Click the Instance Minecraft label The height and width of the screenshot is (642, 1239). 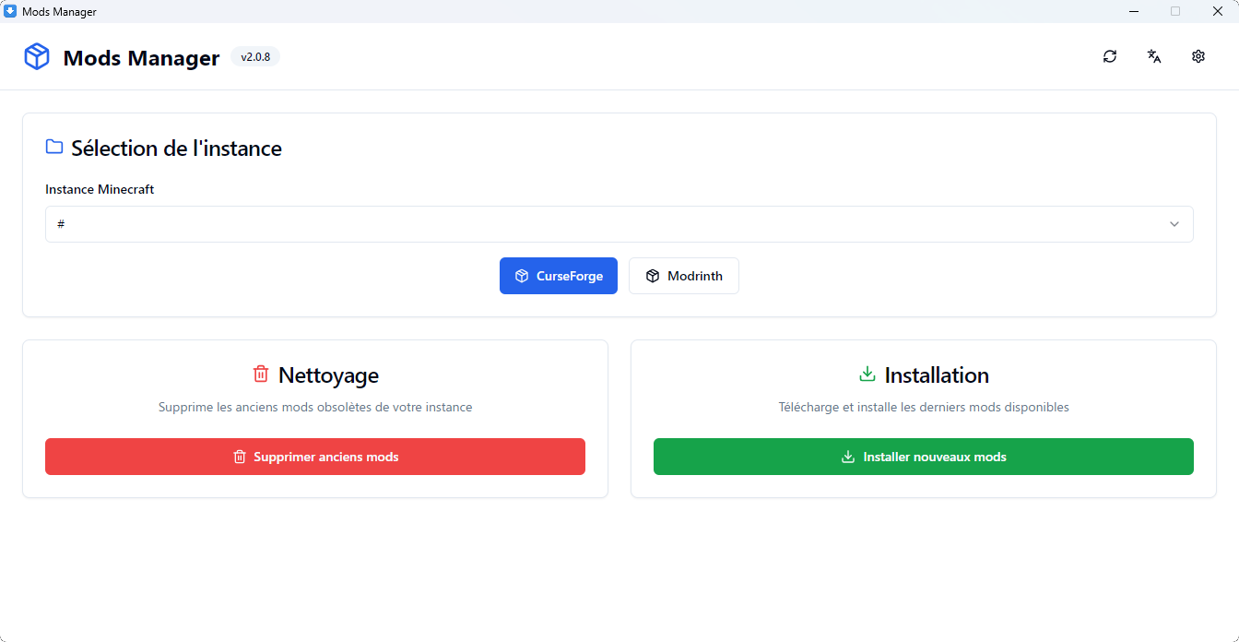pyautogui.click(x=100, y=189)
